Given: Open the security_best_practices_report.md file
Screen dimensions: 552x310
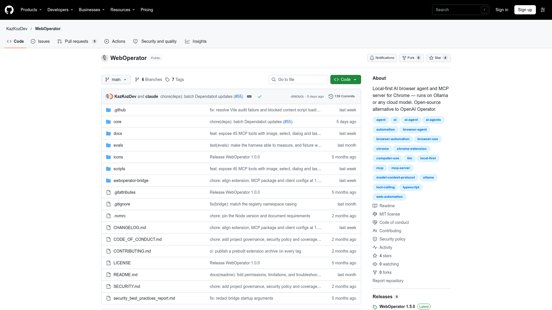Looking at the screenshot, I should point(144,298).
